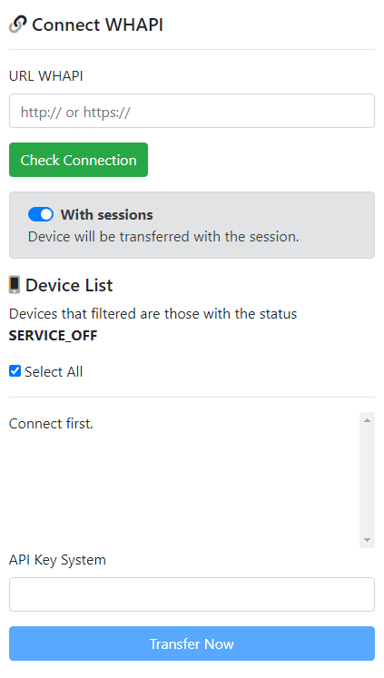Click inside the API Key System field
Image resolution: width=384 pixels, height=678 pixels.
pos(192,594)
